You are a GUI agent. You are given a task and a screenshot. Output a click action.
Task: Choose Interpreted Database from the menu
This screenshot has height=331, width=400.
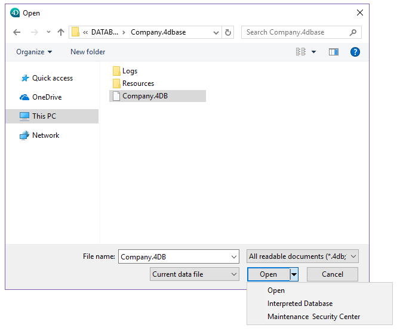point(300,304)
